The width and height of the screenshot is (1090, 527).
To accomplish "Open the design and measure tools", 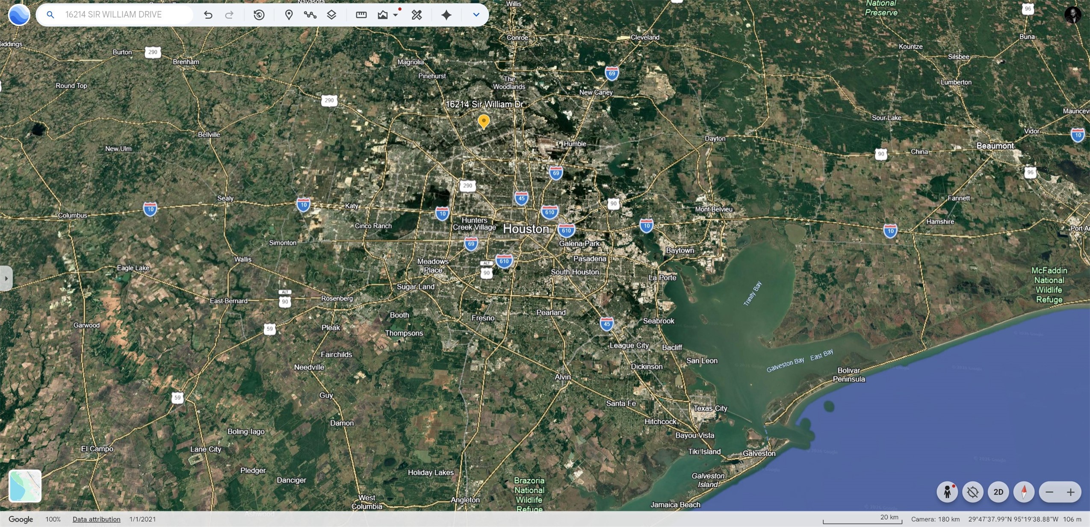I will 417,15.
